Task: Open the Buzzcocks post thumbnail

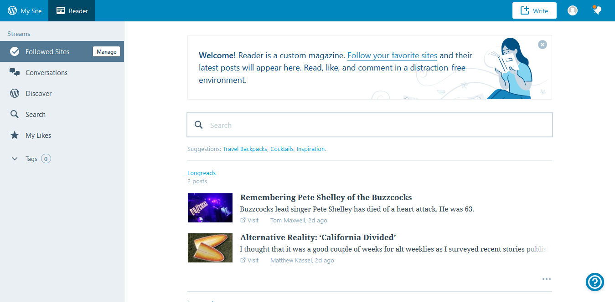Action: point(210,208)
